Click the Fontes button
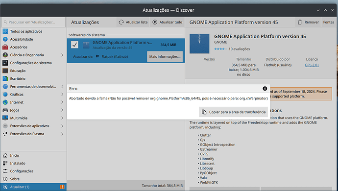The width and height of the screenshot is (338, 191). coord(329,22)
